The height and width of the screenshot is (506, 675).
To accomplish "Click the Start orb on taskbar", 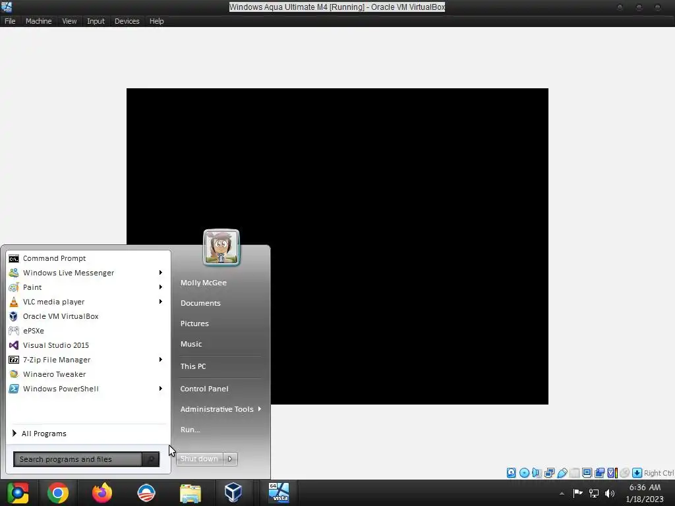I will point(18,493).
